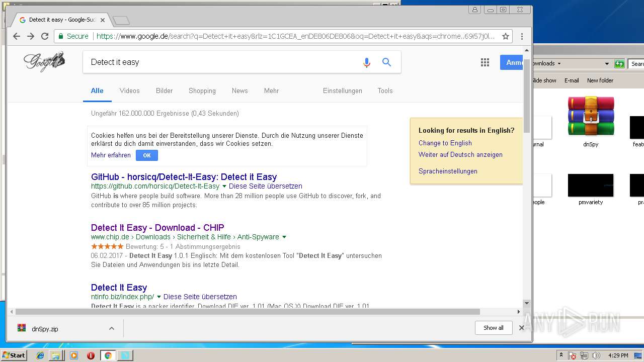Open the dnSpy archive in Explorer window
The width and height of the screenshot is (644, 362).
pyautogui.click(x=591, y=121)
